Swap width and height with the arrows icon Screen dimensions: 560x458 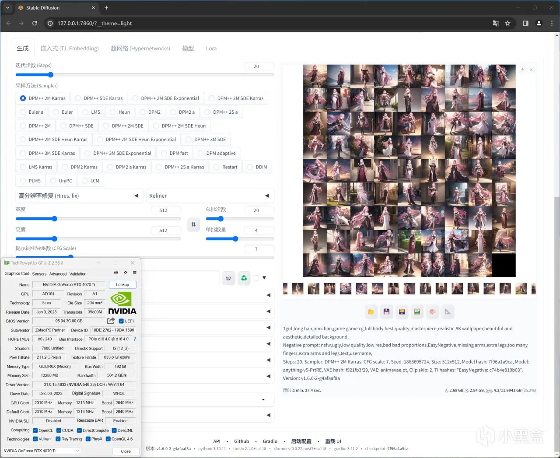coord(193,224)
